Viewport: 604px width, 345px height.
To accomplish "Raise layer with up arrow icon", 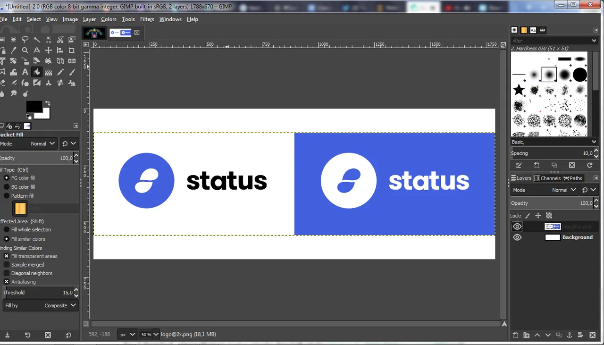I will [x=537, y=335].
